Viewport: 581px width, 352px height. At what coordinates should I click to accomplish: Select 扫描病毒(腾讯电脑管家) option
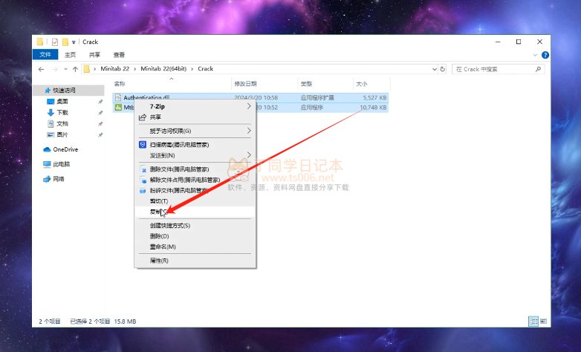point(195,145)
